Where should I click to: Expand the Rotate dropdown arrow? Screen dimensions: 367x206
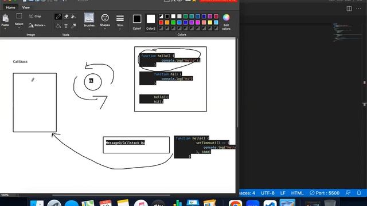pos(45,25)
